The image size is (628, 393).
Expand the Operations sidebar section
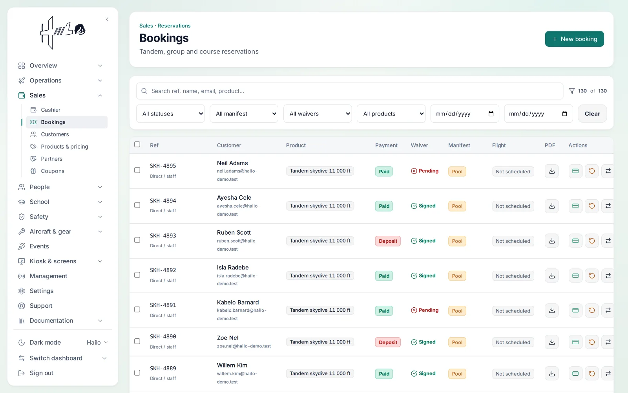60,81
